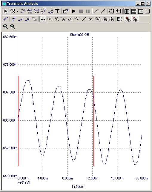The height and width of the screenshot is (192, 152).
Task: Zoom in with the magnifier plus icon
Action: [5, 27]
